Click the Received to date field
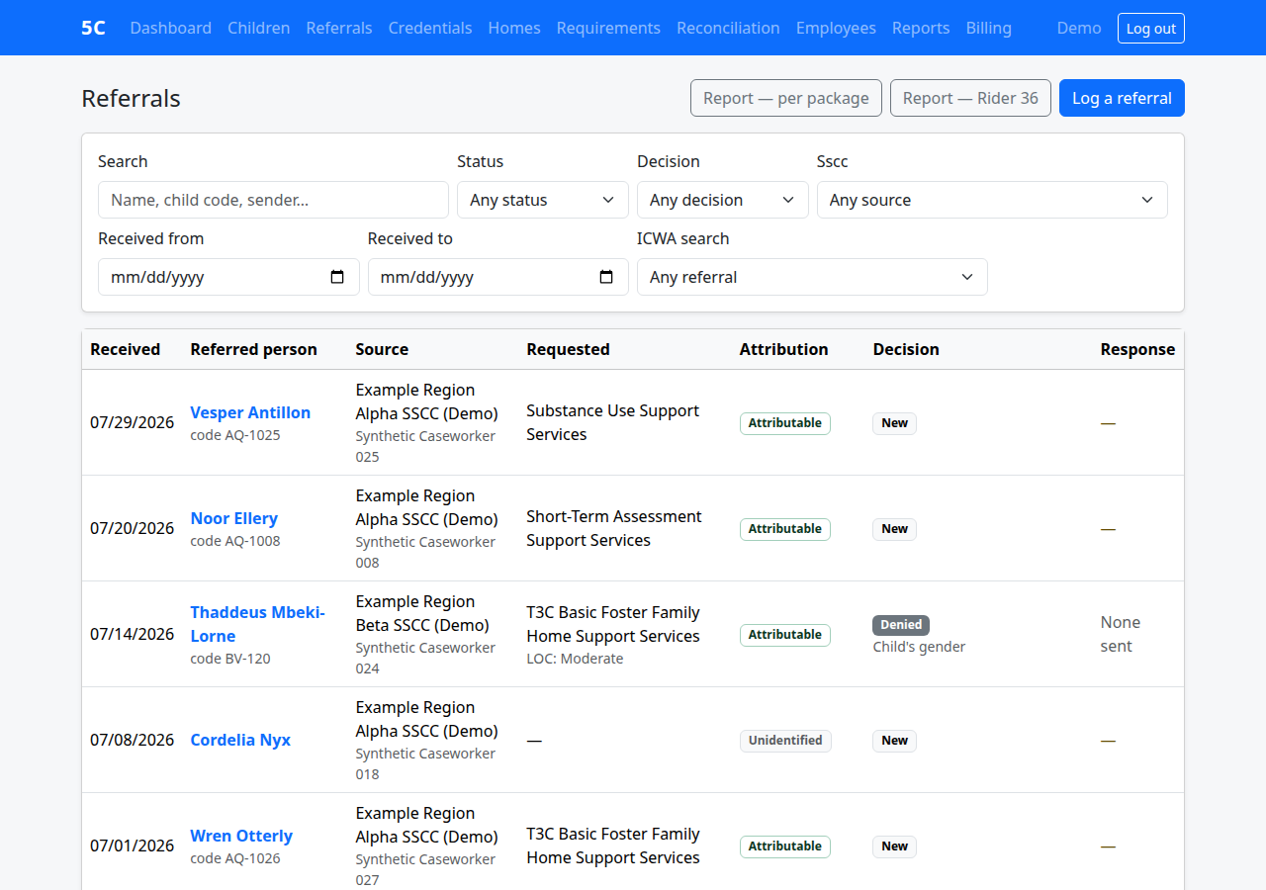This screenshot has height=890, width=1266. point(497,277)
